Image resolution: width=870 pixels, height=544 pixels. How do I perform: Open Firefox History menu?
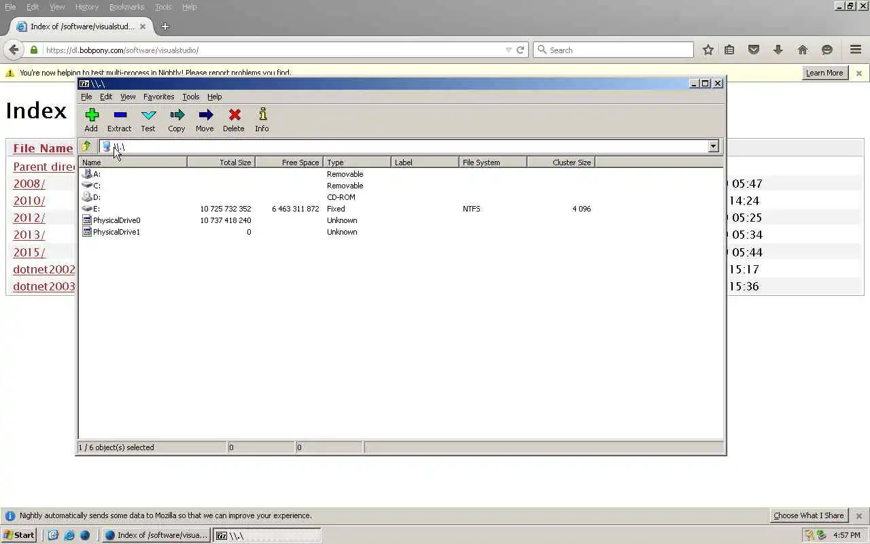(x=87, y=7)
